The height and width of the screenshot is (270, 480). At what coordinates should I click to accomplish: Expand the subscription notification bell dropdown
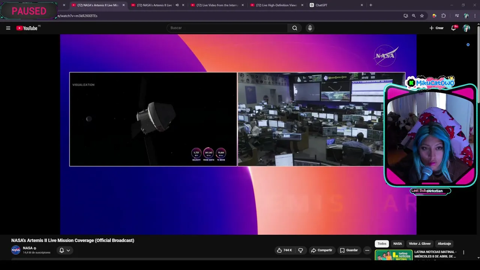point(64,250)
